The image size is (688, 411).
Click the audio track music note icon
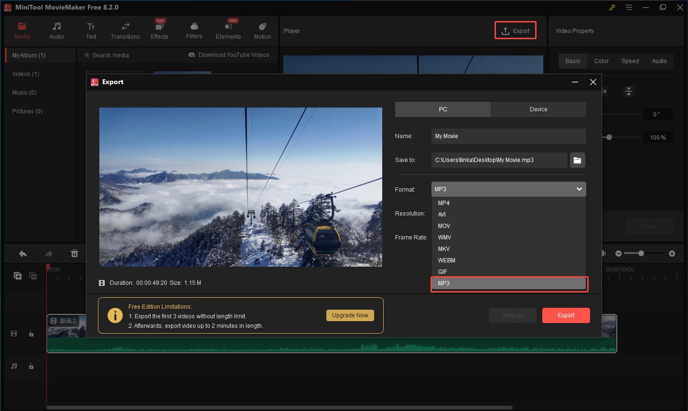[x=14, y=366]
